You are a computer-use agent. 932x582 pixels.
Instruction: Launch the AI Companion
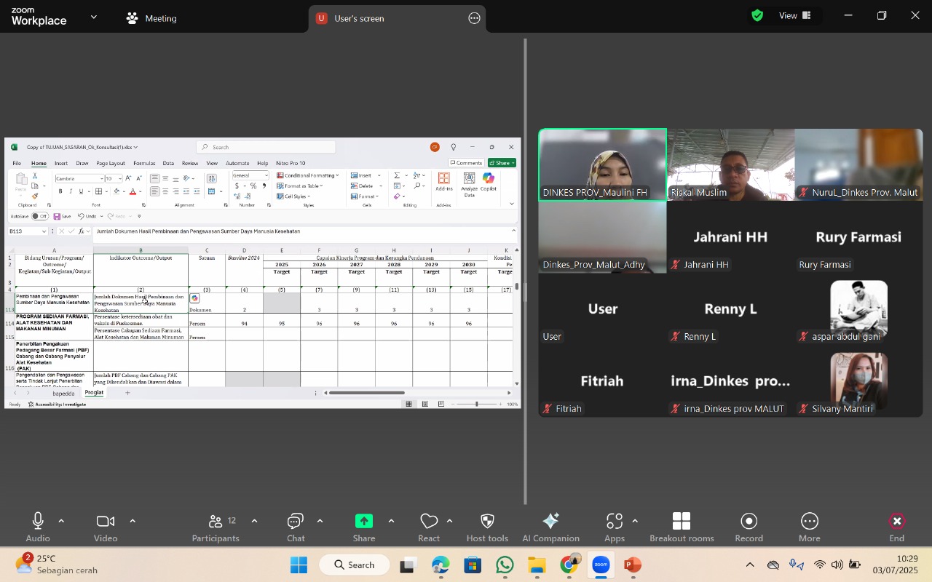[x=550, y=527]
